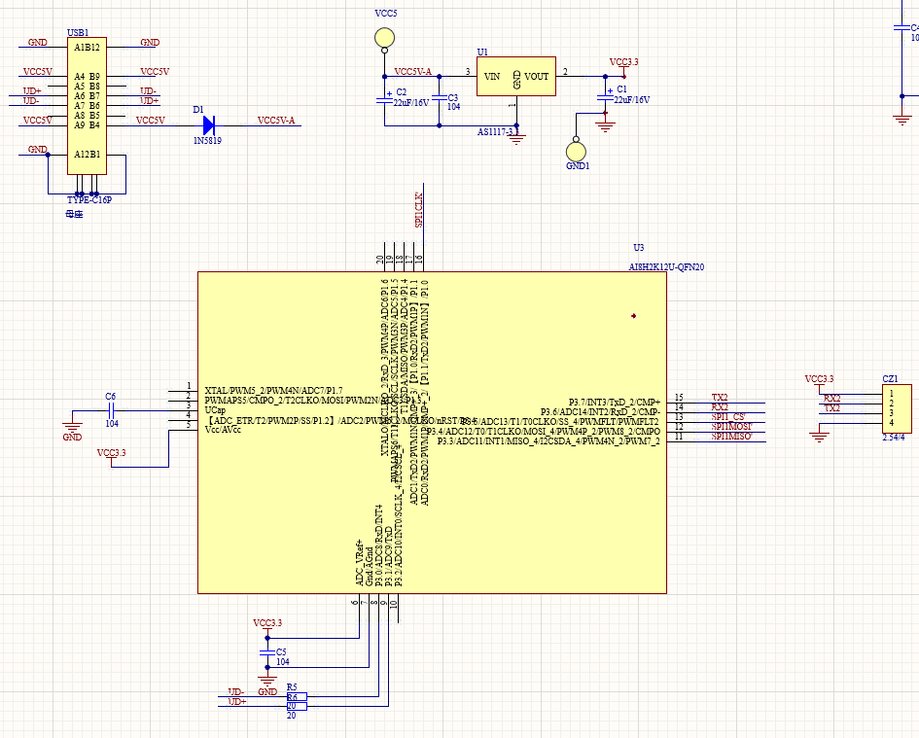This screenshot has width=919, height=738.
Task: Click the '2.54/4' header value text
Action: [893, 438]
